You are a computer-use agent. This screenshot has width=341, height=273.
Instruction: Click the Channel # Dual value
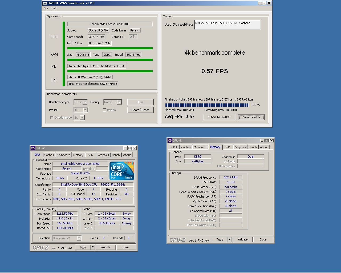251,156
